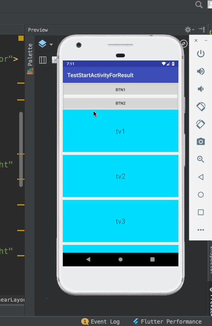Rotate emulator right
The width and height of the screenshot is (212, 326).
(x=200, y=124)
